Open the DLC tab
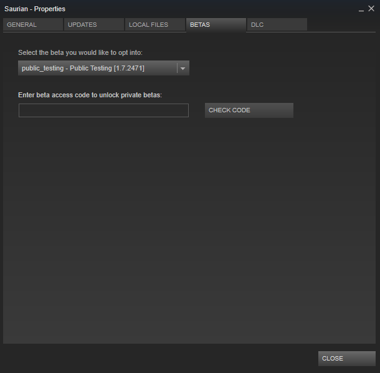The image size is (380, 373). [x=277, y=24]
